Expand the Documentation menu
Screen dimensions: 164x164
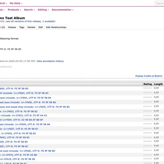pyautogui.click(x=63, y=10)
